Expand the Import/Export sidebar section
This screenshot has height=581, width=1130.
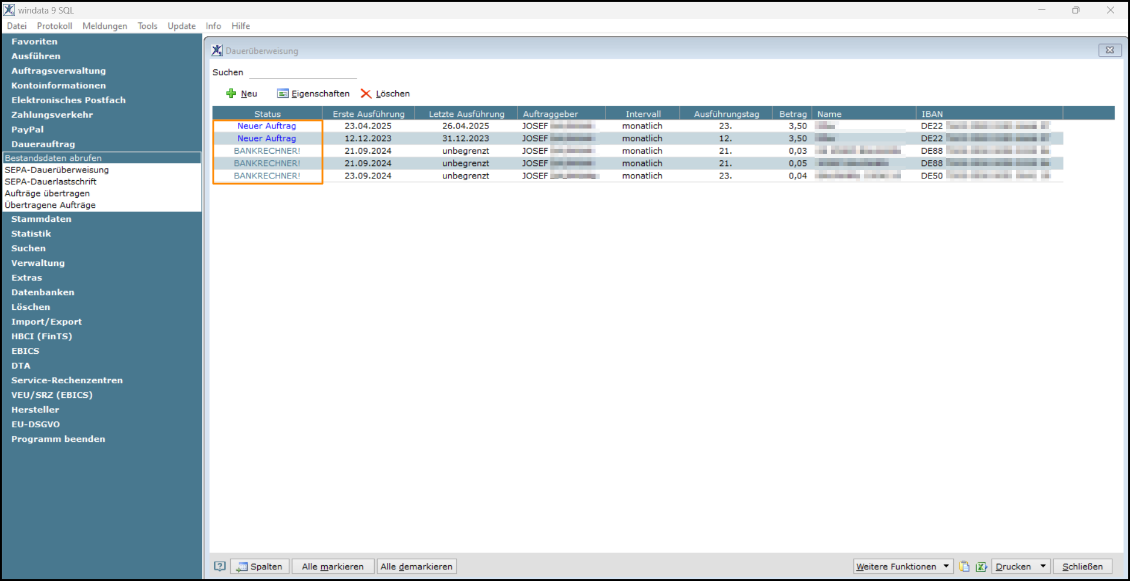point(46,322)
